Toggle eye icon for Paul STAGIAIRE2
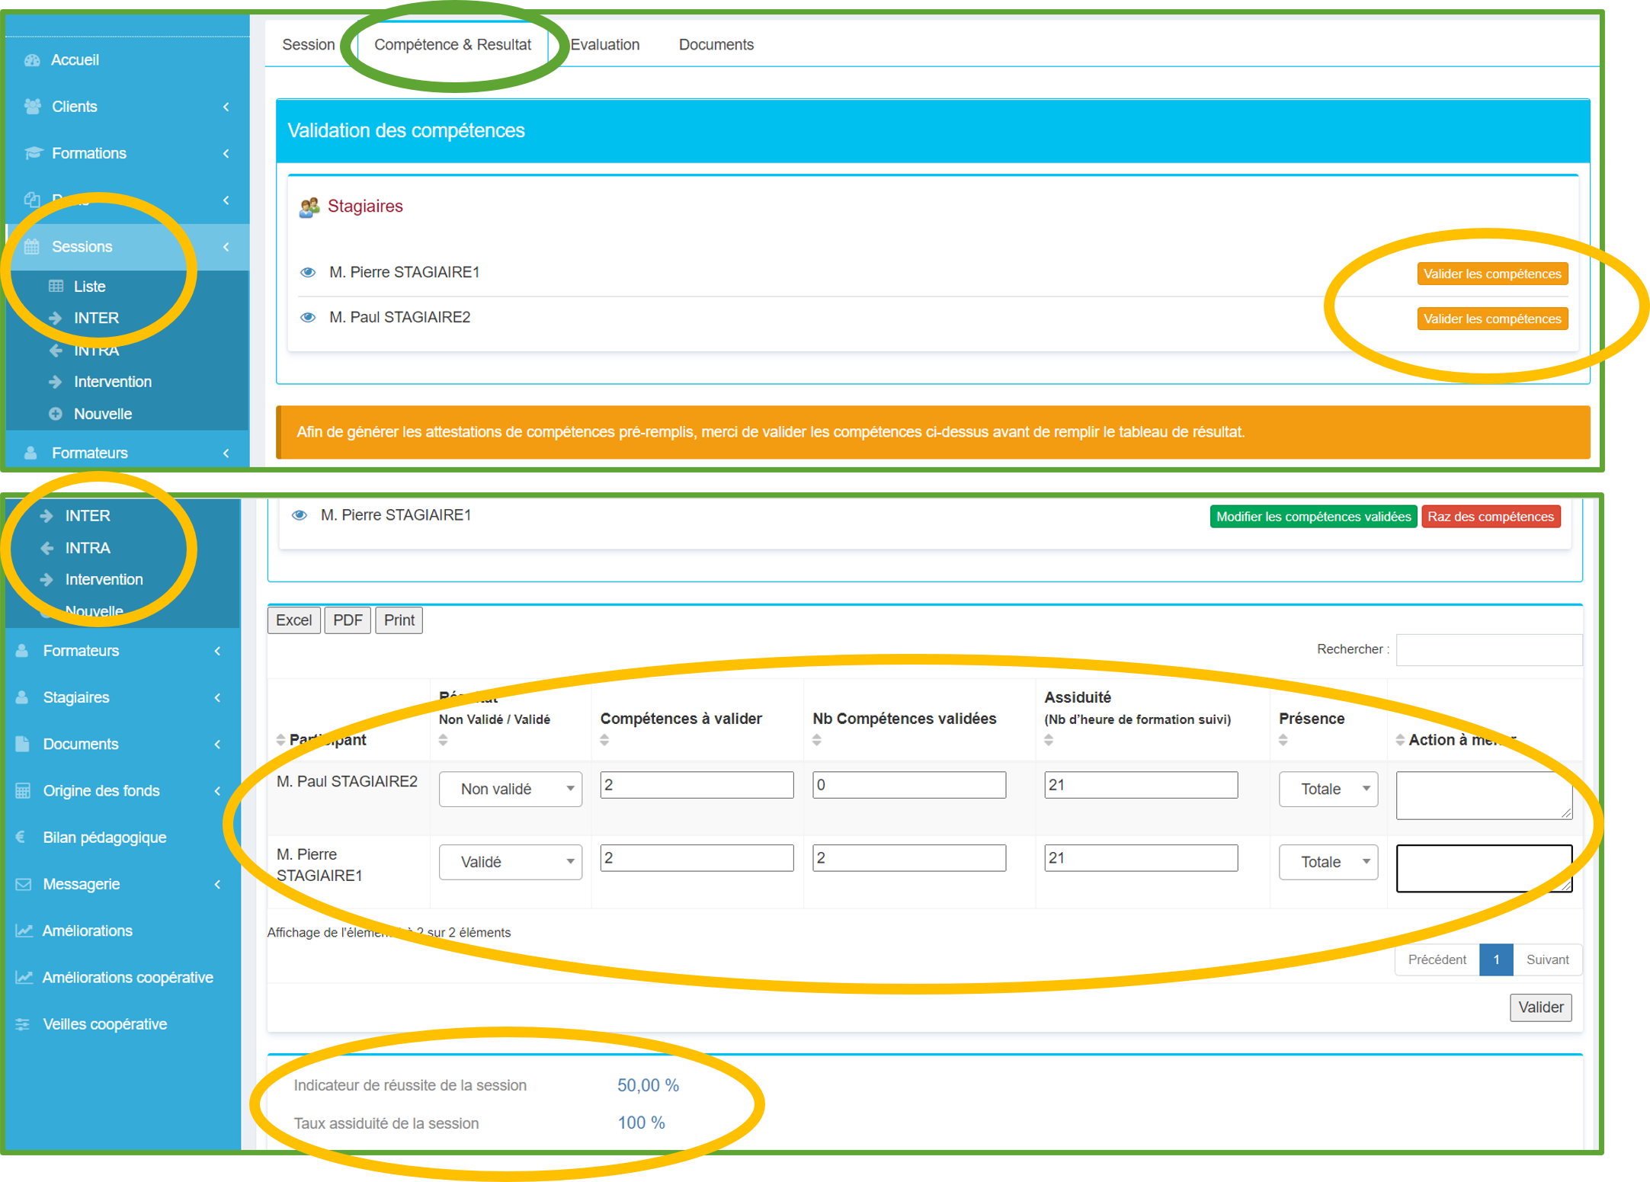 (x=308, y=317)
